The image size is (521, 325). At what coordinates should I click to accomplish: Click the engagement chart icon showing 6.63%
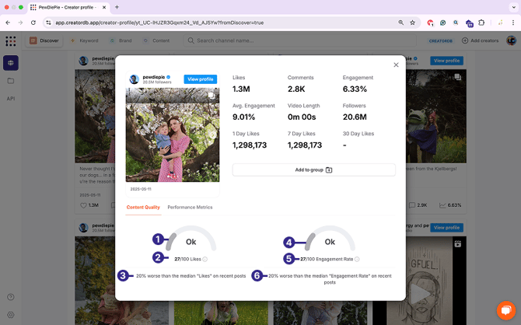[442, 205]
